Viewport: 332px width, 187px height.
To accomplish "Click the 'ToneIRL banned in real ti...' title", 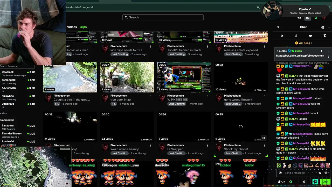I will [185, 50].
